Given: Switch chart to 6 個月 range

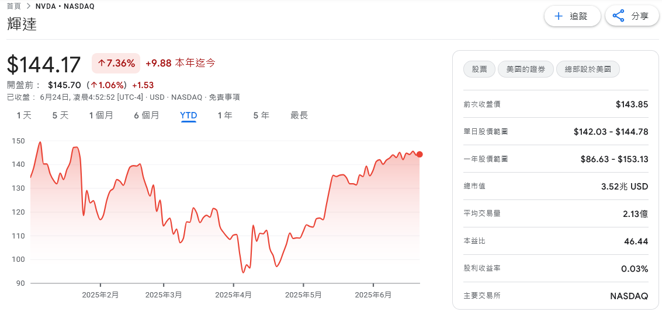Looking at the screenshot, I should tap(147, 115).
